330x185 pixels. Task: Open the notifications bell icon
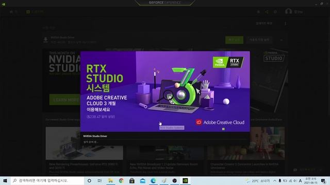tap(258, 12)
